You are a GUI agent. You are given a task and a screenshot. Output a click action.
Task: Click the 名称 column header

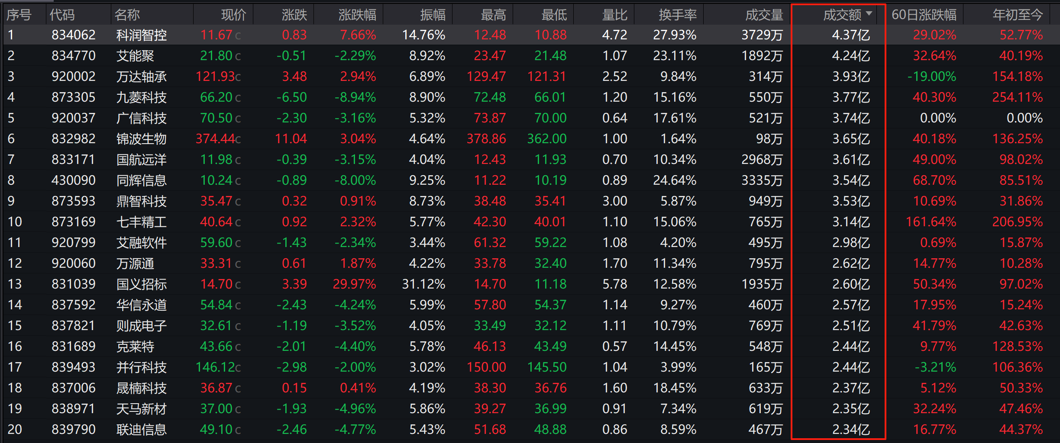[x=127, y=15]
